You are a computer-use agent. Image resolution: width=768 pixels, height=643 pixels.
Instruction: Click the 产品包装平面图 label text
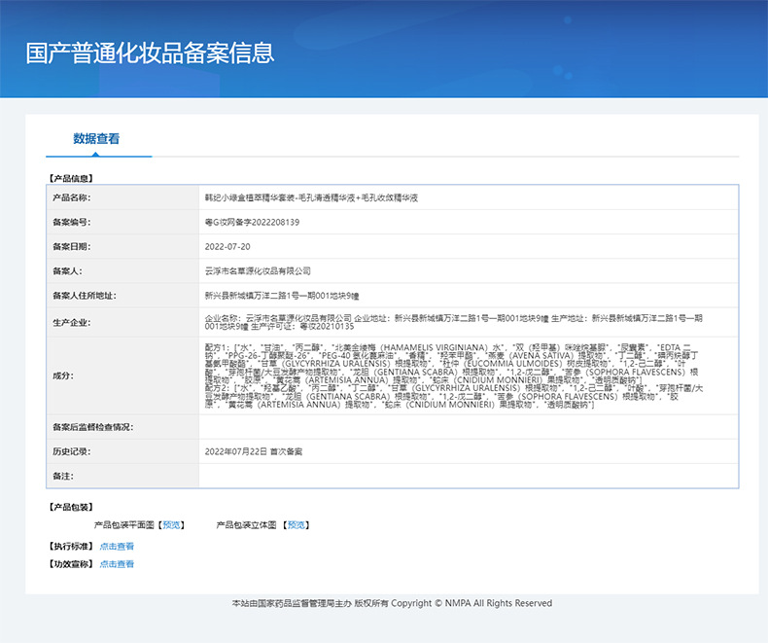(123, 525)
